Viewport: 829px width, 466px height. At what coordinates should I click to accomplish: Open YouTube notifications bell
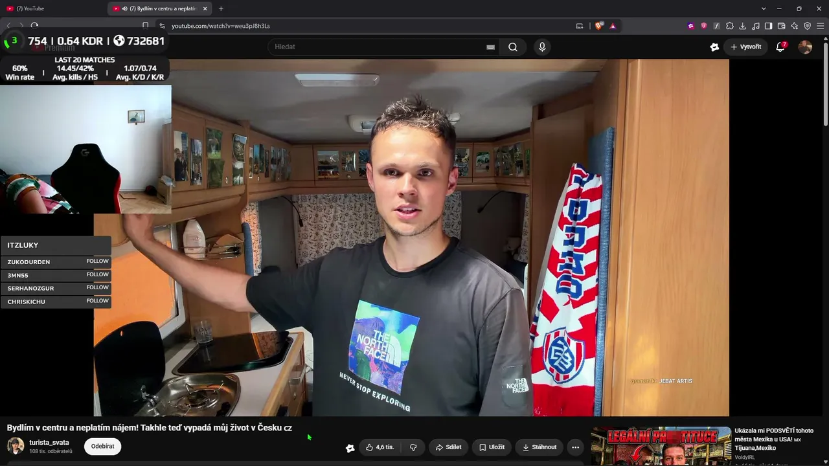point(781,47)
